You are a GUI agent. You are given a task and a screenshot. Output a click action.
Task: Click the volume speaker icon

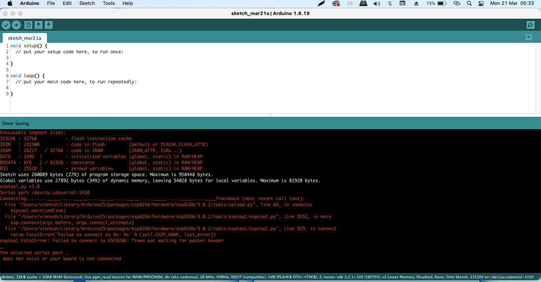pyautogui.click(x=377, y=4)
